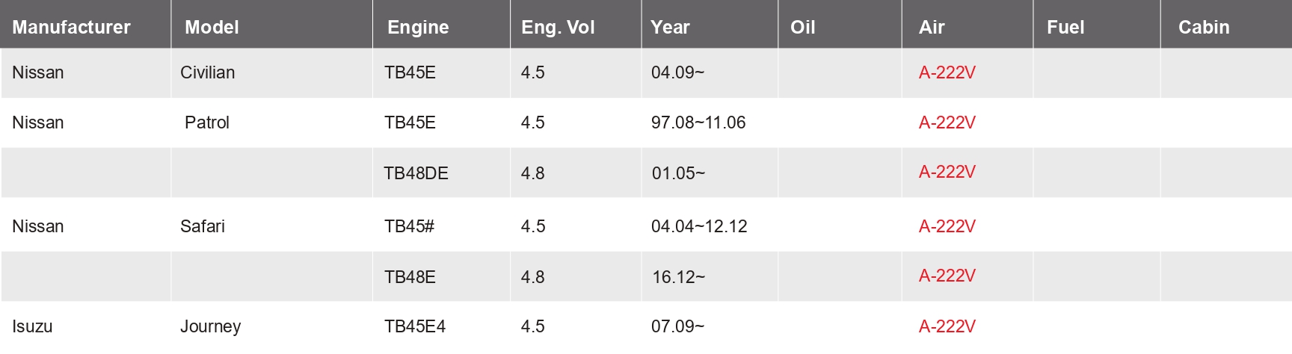Select the Year column header
This screenshot has height=354, width=1292.
click(x=670, y=28)
